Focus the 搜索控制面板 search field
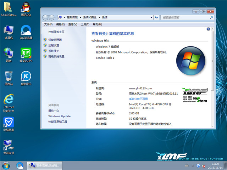The width and height of the screenshot is (227, 170). coord(185,17)
